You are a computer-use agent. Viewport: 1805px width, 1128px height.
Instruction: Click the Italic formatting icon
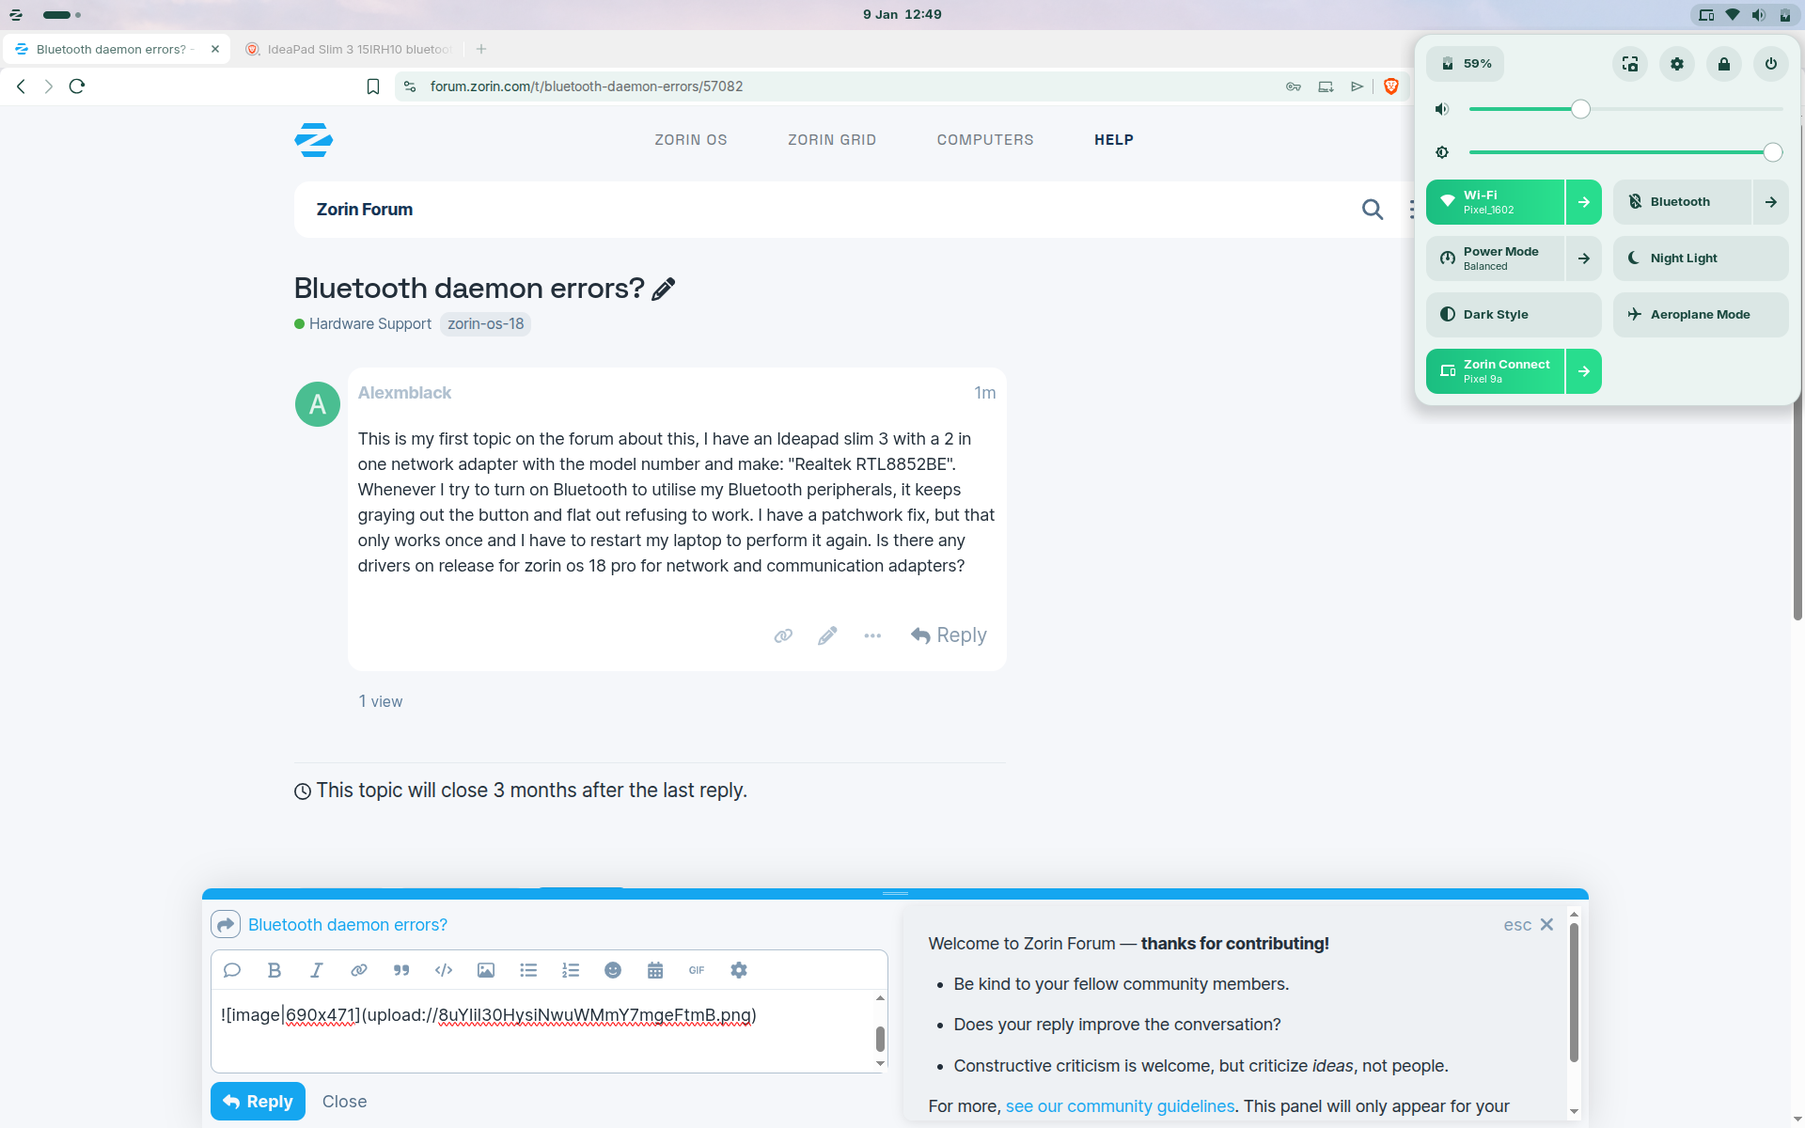tap(317, 970)
